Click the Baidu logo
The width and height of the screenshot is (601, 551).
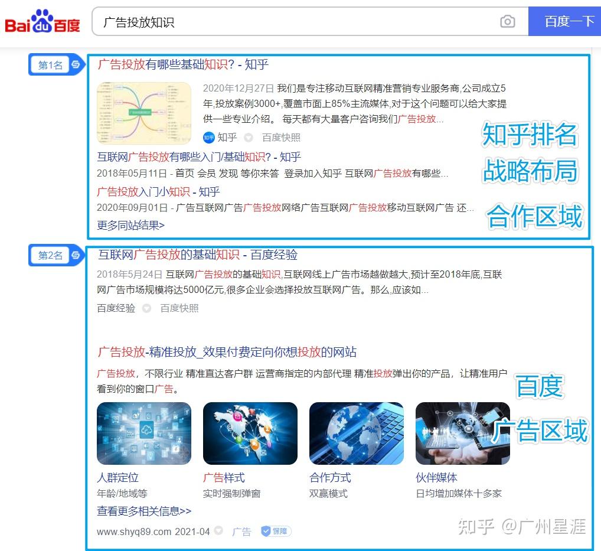click(43, 21)
